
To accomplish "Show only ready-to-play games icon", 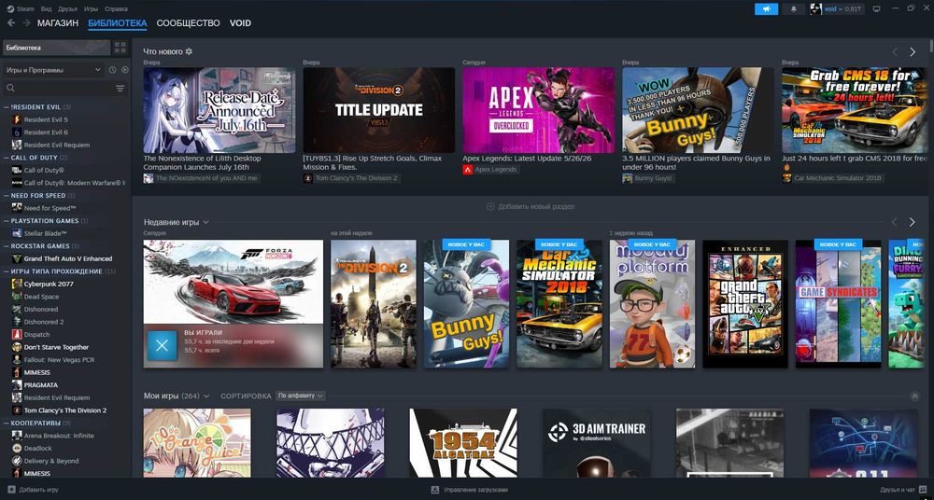I will 124,70.
